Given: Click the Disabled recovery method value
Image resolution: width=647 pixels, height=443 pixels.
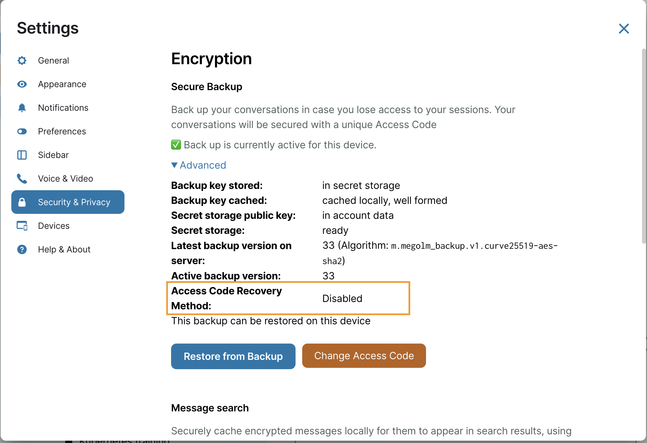Looking at the screenshot, I should (342, 299).
